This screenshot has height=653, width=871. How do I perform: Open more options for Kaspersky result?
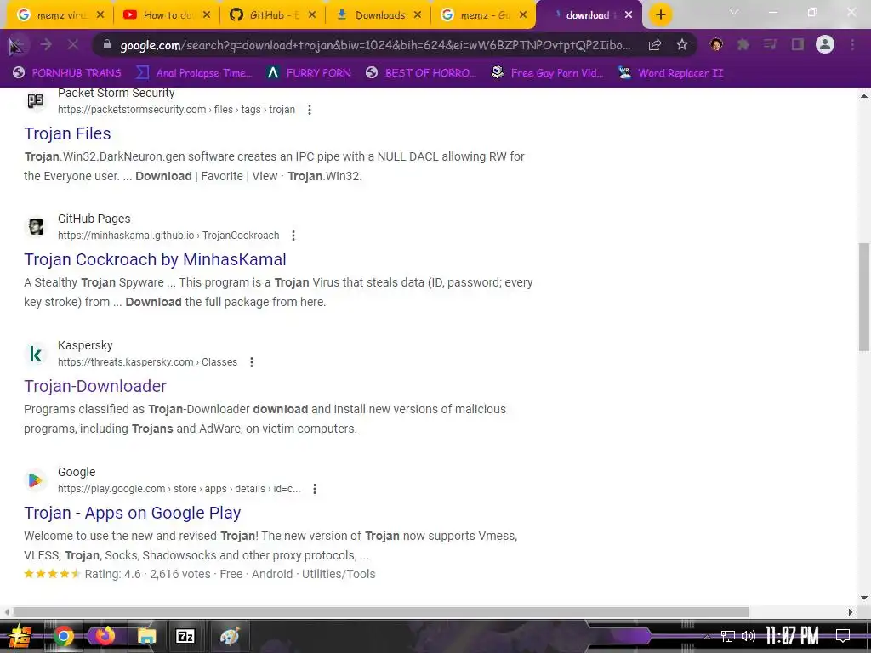252,362
